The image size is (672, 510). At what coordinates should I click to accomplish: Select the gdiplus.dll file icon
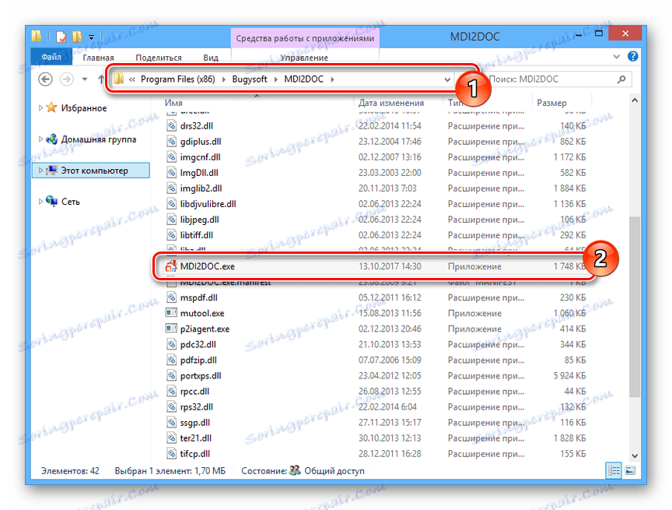coord(171,141)
